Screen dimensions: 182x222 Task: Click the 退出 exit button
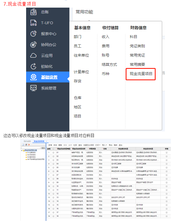121,145
